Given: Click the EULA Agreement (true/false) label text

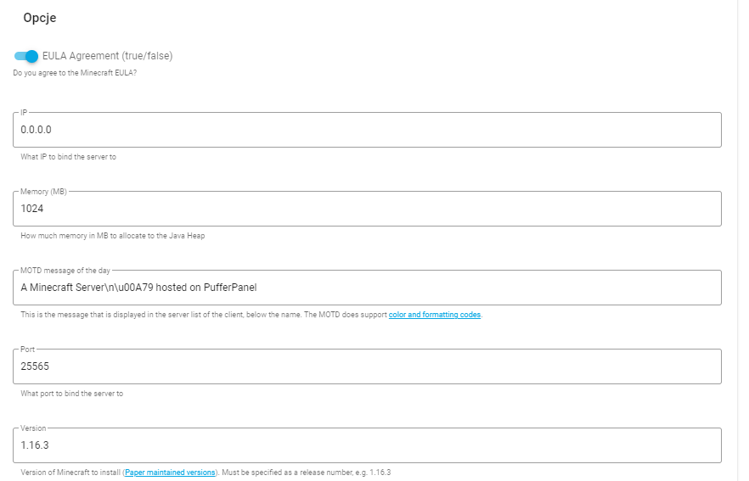Looking at the screenshot, I should [x=108, y=56].
